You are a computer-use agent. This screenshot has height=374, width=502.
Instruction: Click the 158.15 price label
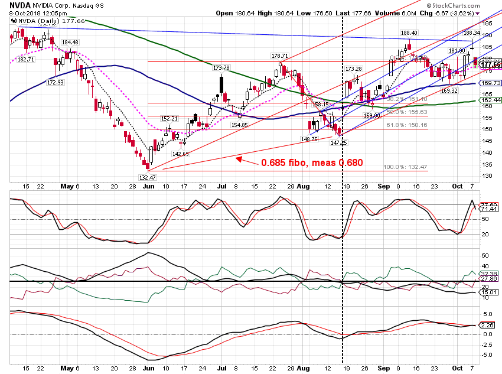tap(320, 105)
